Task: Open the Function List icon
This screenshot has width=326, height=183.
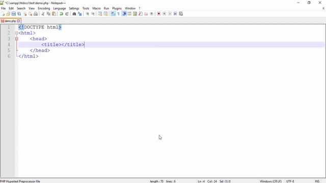Action: (x=141, y=14)
